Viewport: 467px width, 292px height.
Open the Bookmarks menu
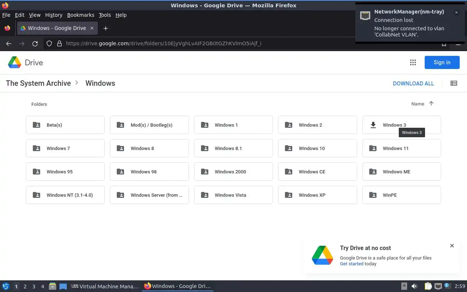(x=81, y=15)
